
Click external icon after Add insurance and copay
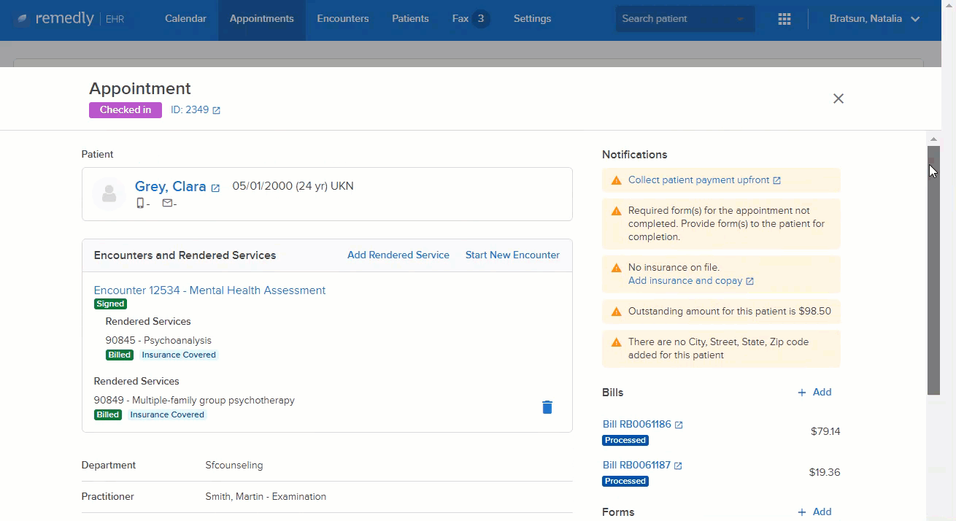pos(749,281)
